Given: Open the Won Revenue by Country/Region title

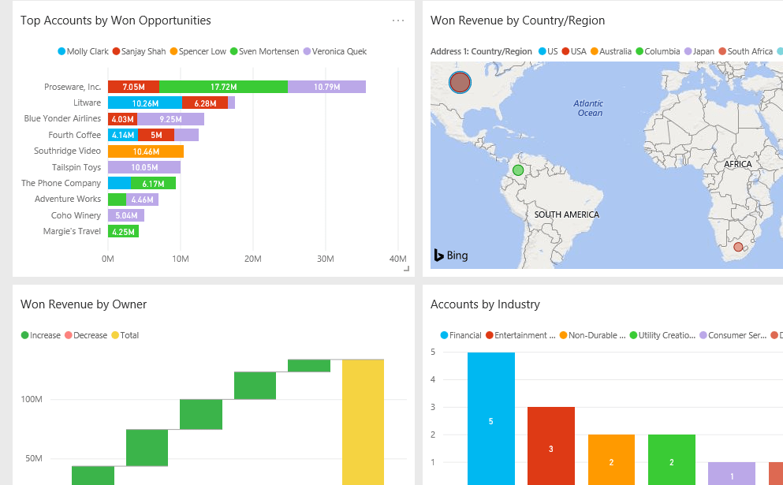Looking at the screenshot, I should (517, 21).
